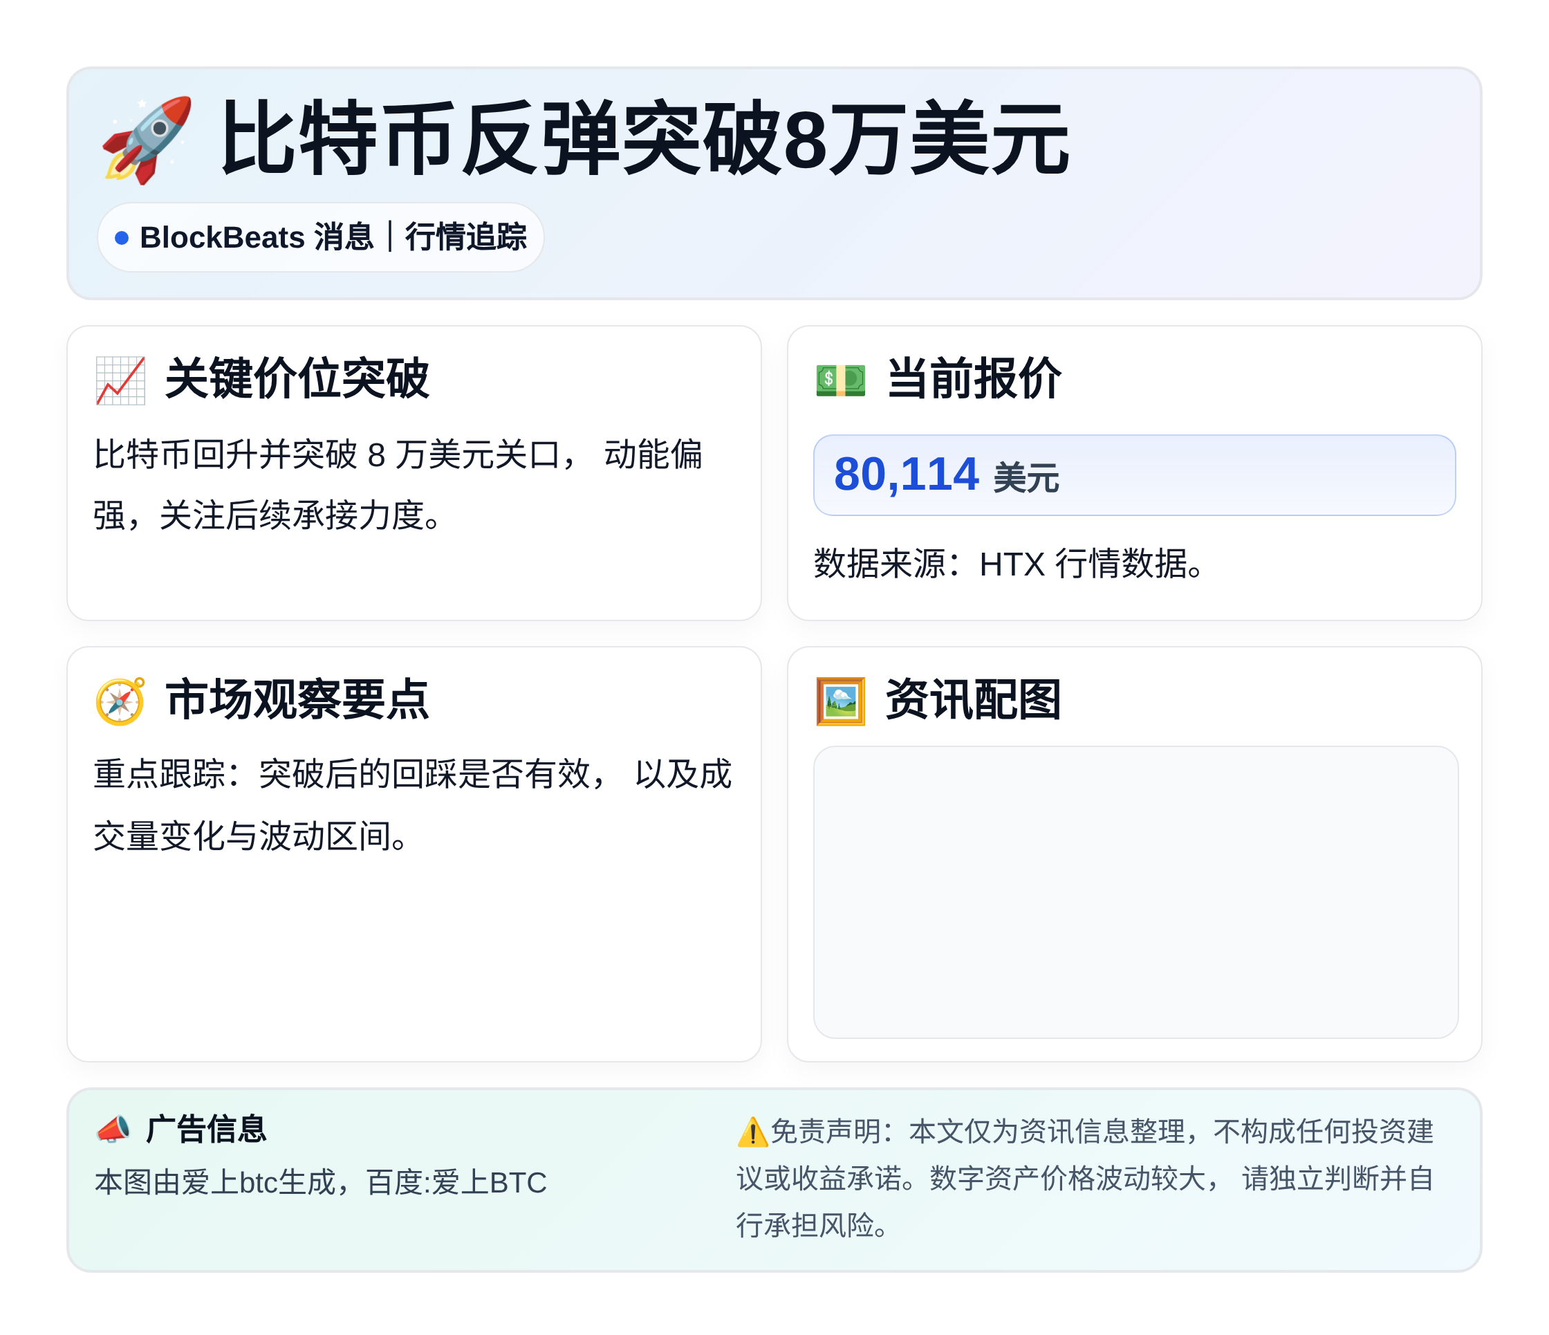Viewport: 1549px width, 1335px height.
Task: Click the paragraph starting 重点跟踪：突破后的回踩
Action: tap(413, 805)
